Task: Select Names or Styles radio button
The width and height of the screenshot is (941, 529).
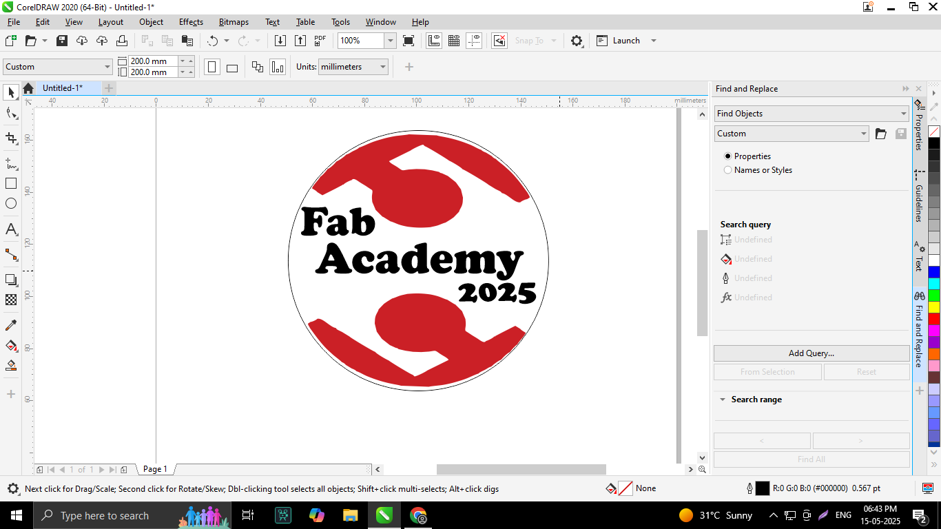Action: pyautogui.click(x=728, y=170)
